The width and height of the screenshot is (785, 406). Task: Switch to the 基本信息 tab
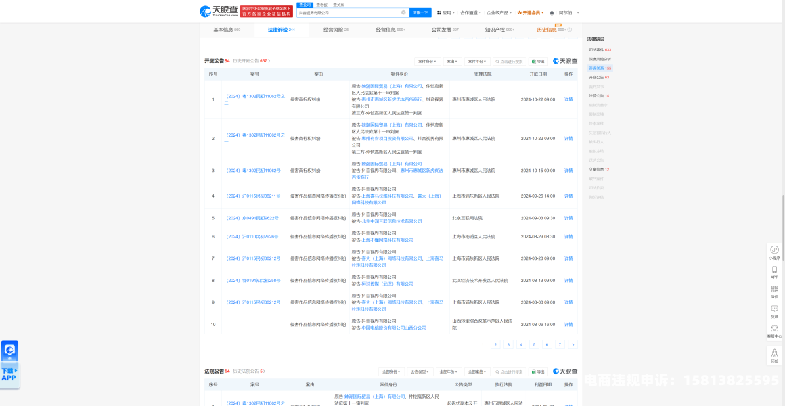coord(227,30)
